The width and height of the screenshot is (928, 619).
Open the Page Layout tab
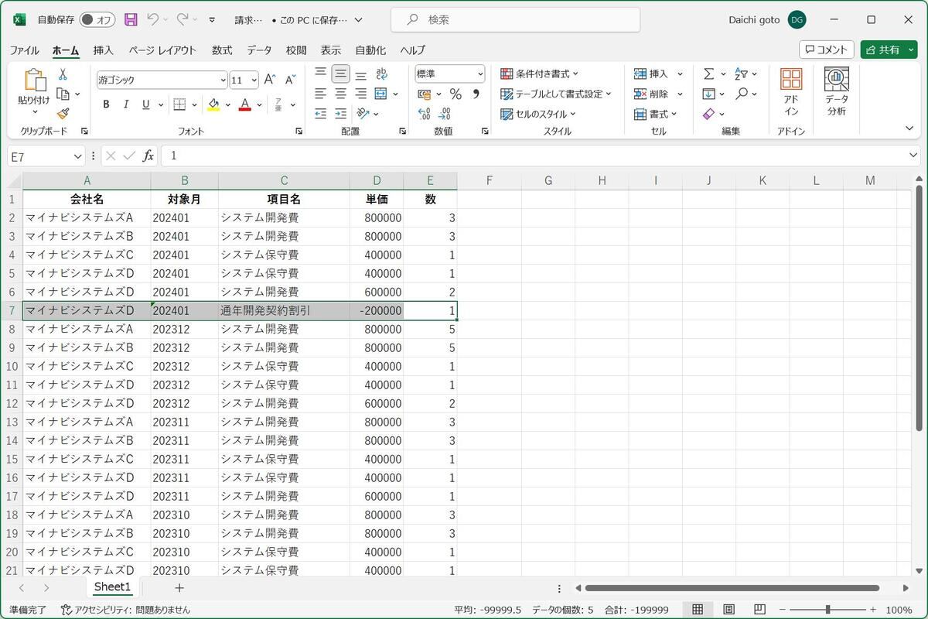coord(162,50)
